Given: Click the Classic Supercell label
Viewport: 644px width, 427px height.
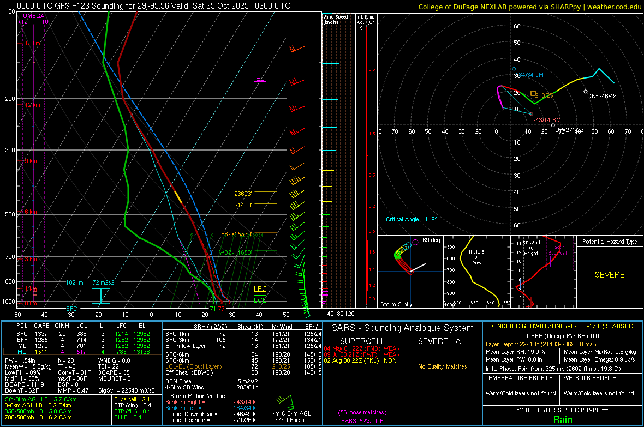Looking at the screenshot, I should point(558,250).
